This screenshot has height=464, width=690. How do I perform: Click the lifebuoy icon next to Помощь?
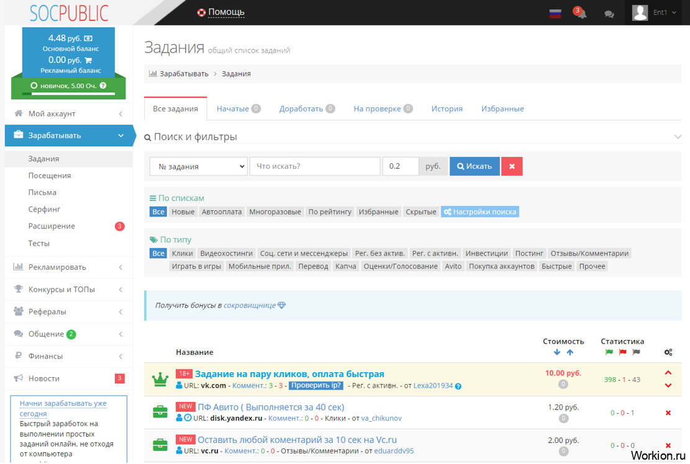[x=201, y=13]
